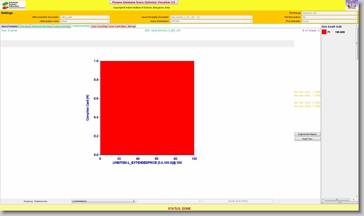Screen dimensions: 364x216
Task: Click the institute emblem icon at top right
Action: 351,5
